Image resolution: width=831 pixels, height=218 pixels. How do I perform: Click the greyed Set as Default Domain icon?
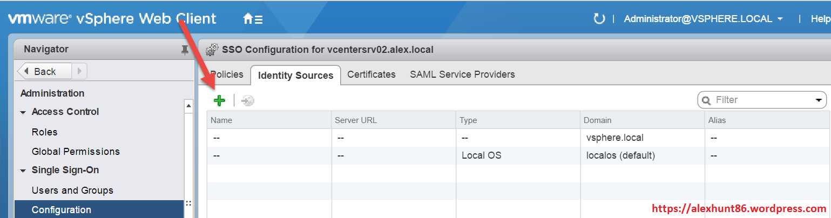(248, 100)
